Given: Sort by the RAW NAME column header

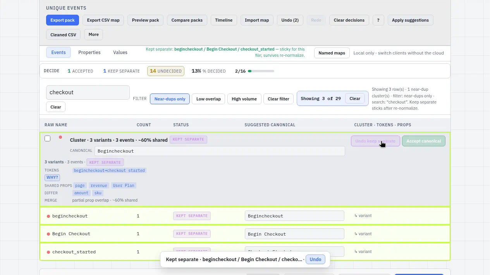Looking at the screenshot, I should tap(56, 125).
